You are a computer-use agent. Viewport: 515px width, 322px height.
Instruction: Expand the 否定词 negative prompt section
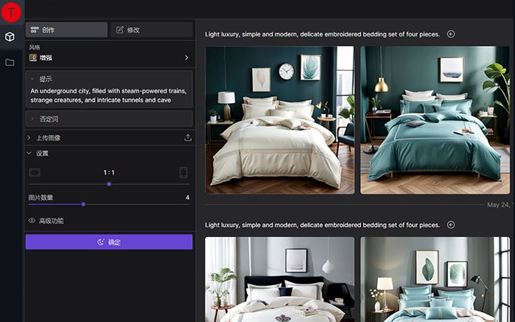(32, 119)
